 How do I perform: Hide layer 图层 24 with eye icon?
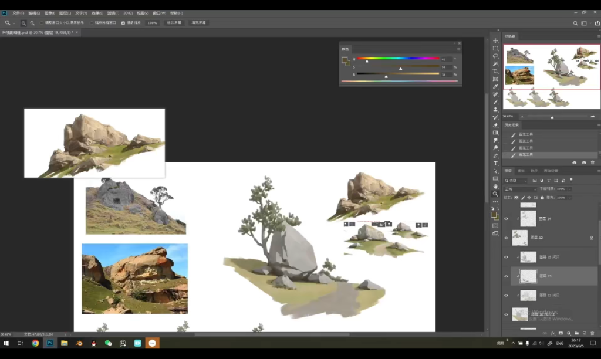506,218
